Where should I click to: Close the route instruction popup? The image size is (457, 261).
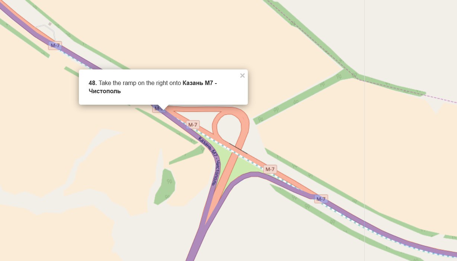pyautogui.click(x=242, y=76)
